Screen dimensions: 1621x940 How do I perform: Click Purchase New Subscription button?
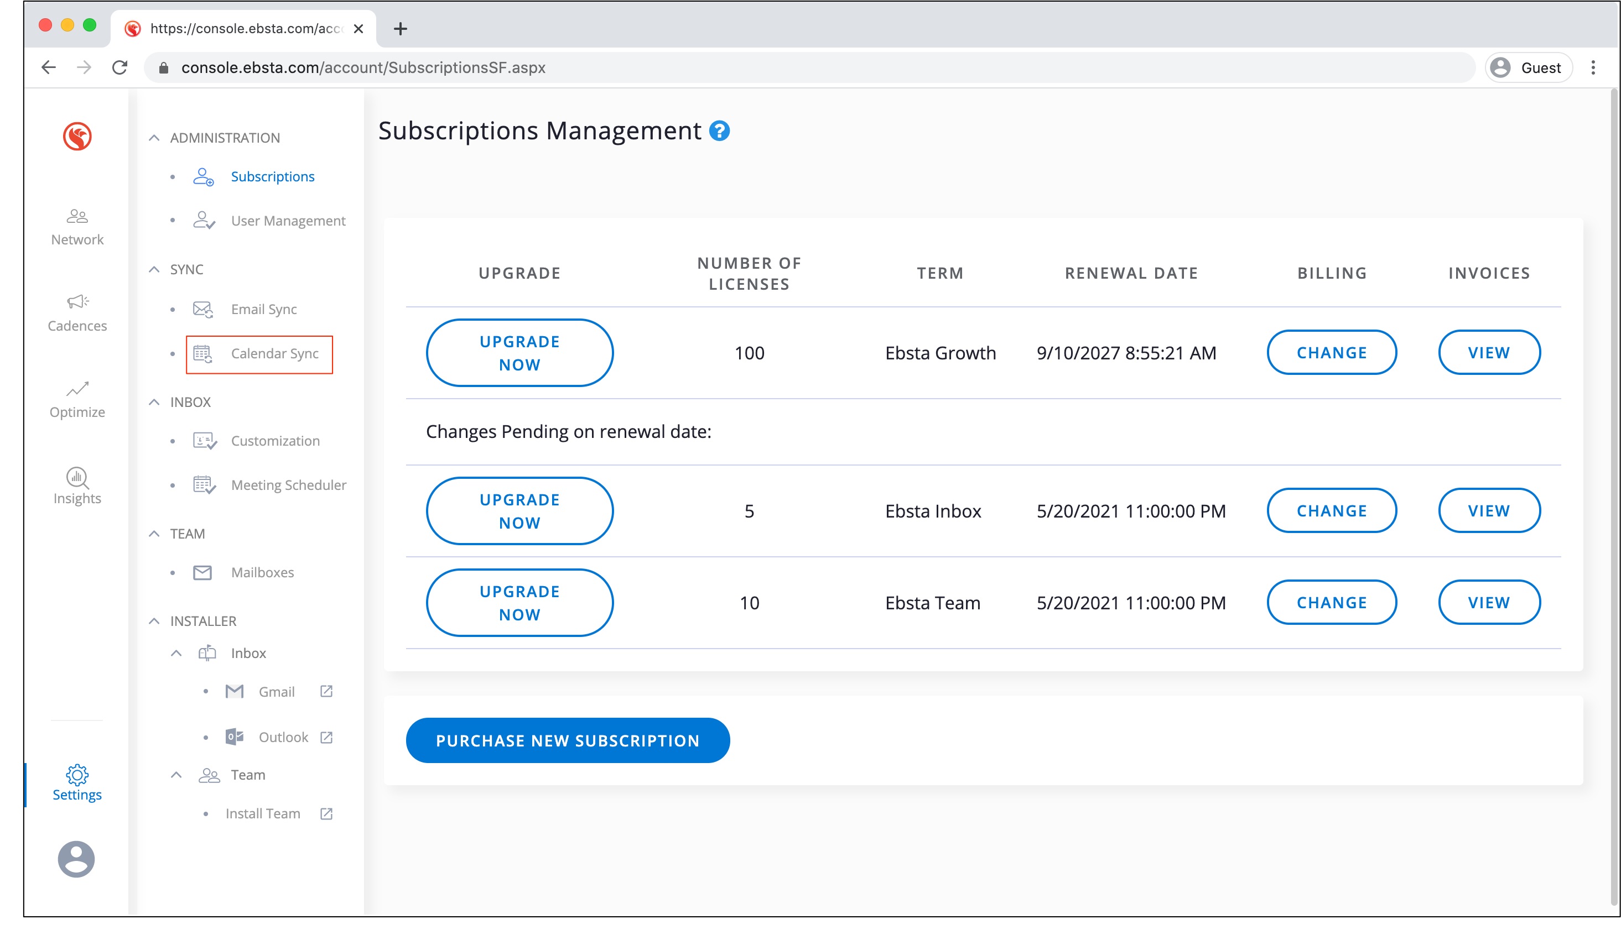pos(568,741)
